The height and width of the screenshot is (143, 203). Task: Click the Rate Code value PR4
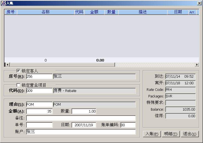pyautogui.click(x=180, y=89)
